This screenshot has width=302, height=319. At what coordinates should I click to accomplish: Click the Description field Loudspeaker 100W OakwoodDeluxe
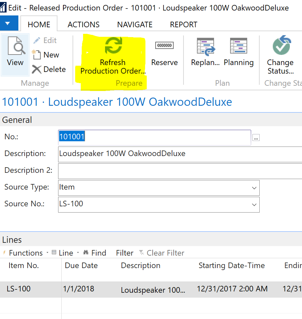180,154
